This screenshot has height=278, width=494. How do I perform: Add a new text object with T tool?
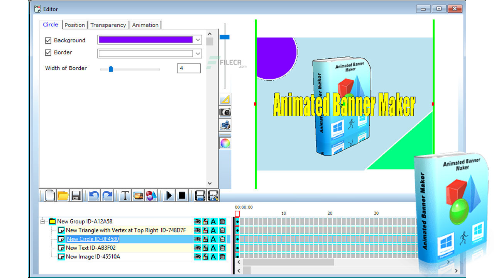(x=125, y=195)
